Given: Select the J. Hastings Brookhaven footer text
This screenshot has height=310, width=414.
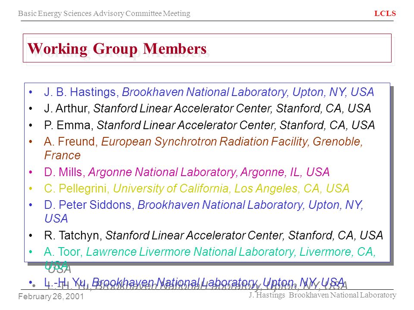Looking at the screenshot, I should tap(323, 295).
